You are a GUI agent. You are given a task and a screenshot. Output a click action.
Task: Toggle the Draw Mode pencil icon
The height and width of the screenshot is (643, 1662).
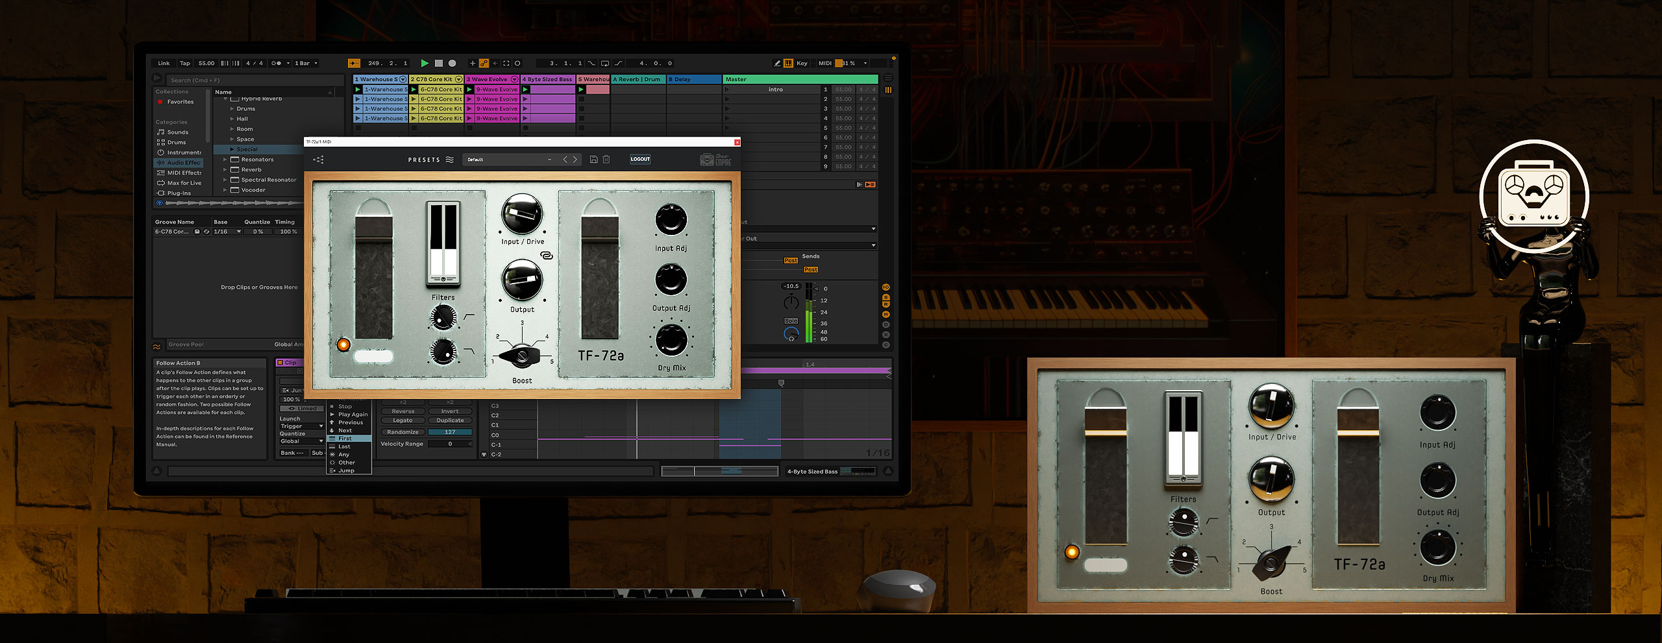(777, 63)
